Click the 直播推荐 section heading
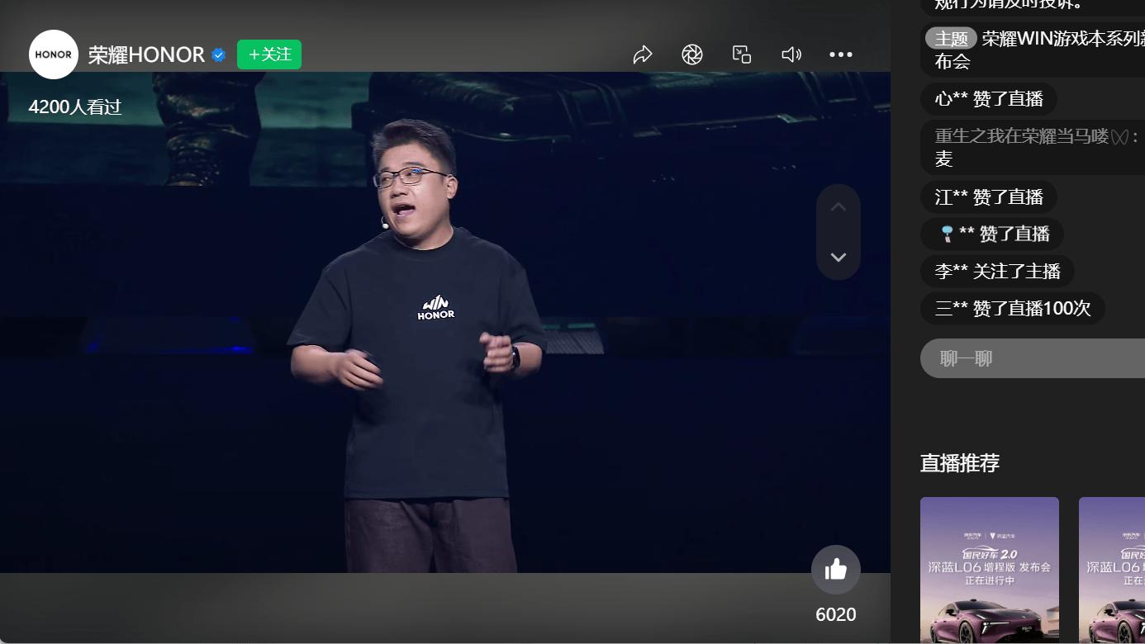 (x=960, y=463)
